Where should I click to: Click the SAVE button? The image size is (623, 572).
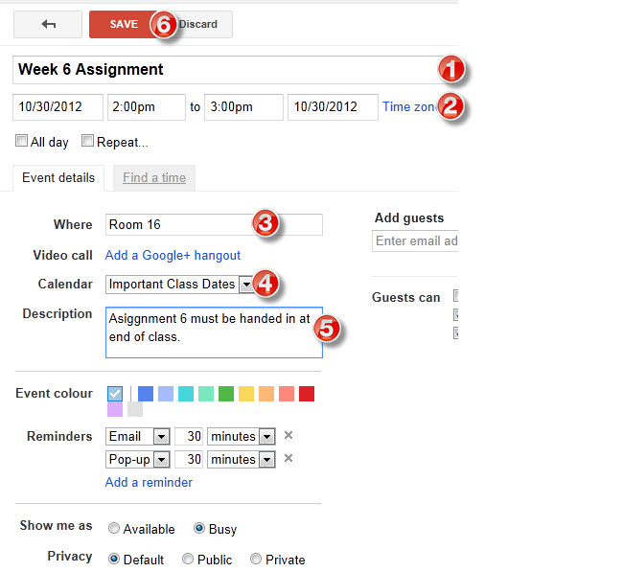coord(123,24)
